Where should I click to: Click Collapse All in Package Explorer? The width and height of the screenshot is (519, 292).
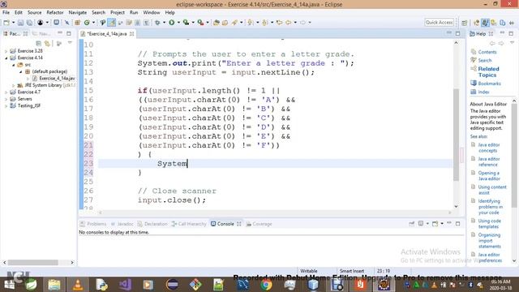pos(38,44)
